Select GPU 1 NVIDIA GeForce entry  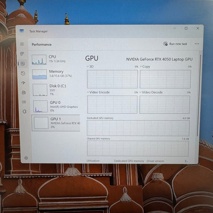click(x=56, y=123)
